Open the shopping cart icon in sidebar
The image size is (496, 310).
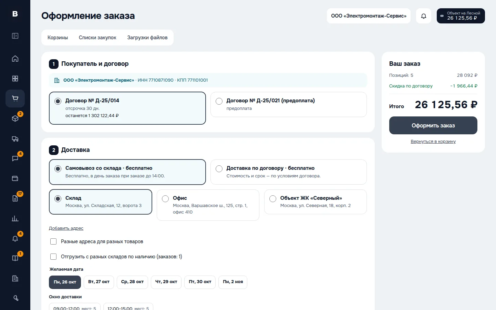pyautogui.click(x=15, y=99)
